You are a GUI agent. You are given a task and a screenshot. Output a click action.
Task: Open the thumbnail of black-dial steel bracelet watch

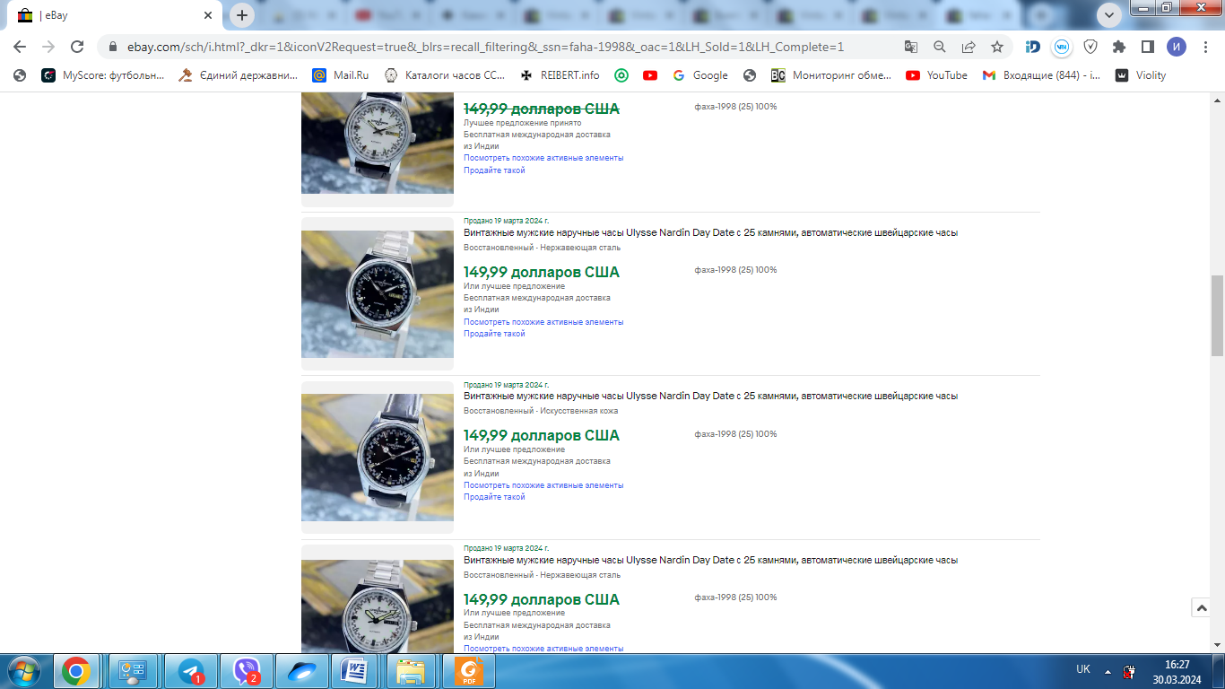378,294
